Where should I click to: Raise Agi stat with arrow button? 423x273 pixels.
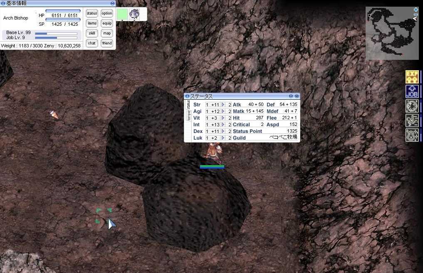(223, 111)
